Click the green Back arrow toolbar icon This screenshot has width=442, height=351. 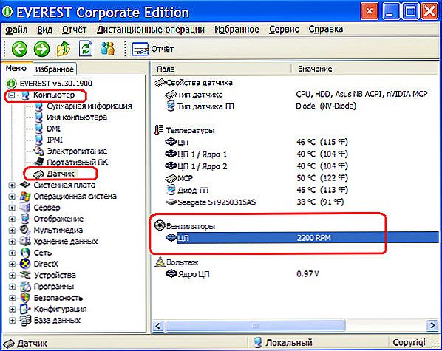19,49
